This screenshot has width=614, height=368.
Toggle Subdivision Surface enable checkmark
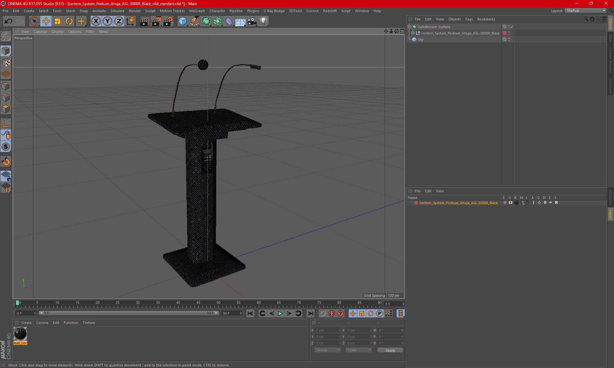[512, 27]
